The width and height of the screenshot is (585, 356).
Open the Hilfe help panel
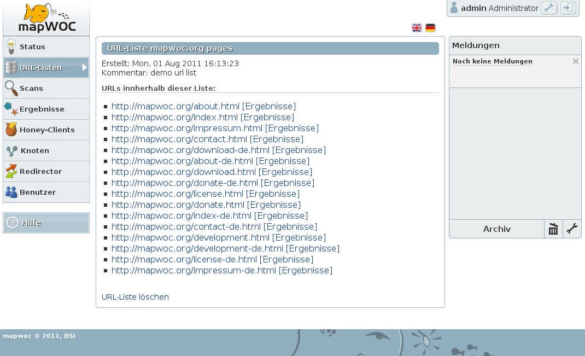46,223
